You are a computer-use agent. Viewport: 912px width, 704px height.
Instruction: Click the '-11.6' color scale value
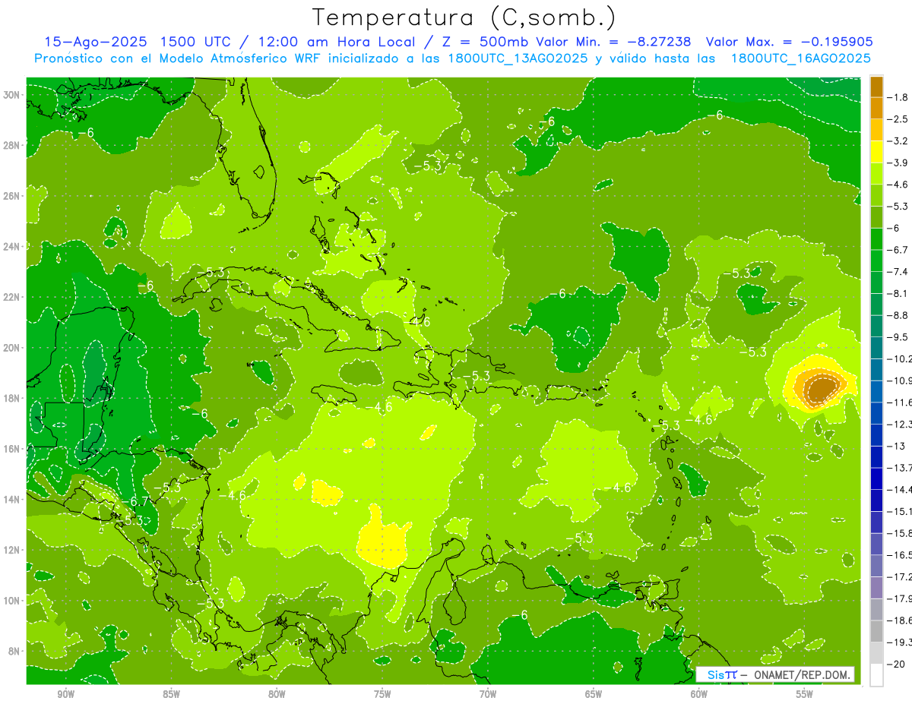click(900, 403)
